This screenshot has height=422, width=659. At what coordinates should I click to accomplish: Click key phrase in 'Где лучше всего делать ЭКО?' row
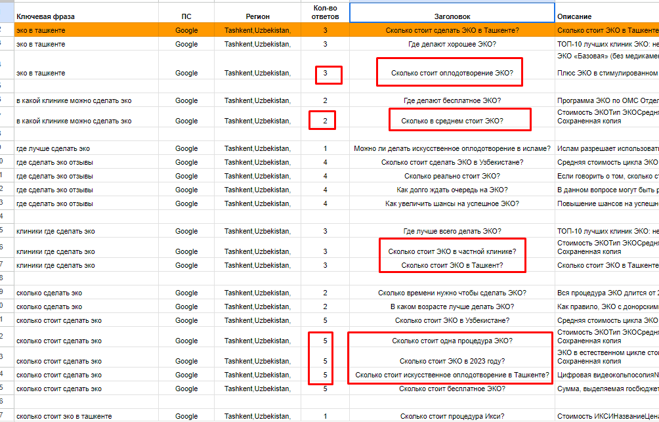coord(86,231)
